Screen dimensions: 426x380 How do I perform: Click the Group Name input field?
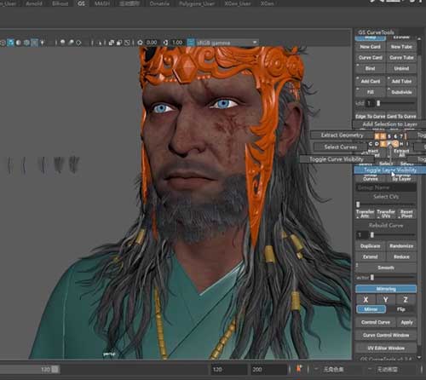[x=386, y=187]
